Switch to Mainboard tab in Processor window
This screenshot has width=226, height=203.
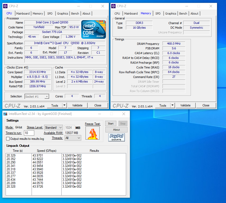(23, 14)
